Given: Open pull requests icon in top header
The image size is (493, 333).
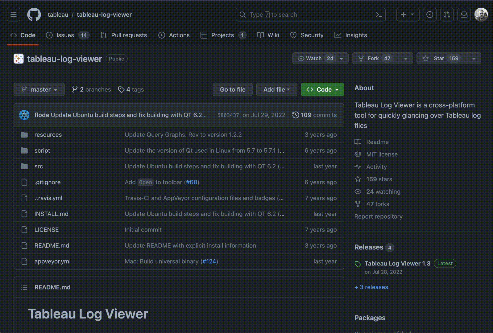Looking at the screenshot, I should click(447, 14).
